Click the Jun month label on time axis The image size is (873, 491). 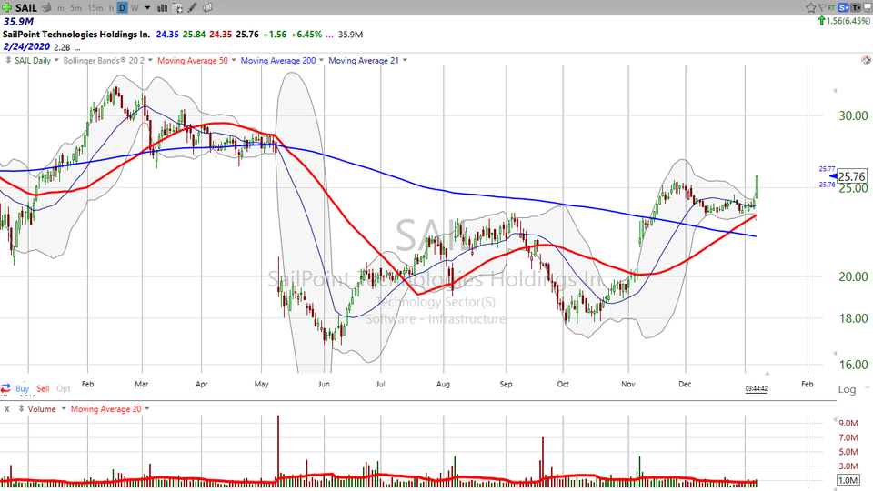coord(324,384)
